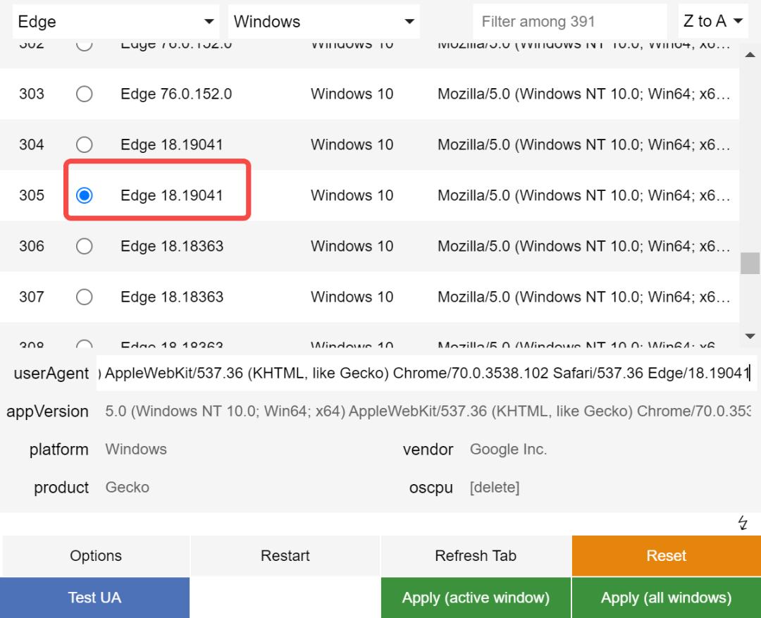Expand the Windows operating system dropdown

coord(323,22)
